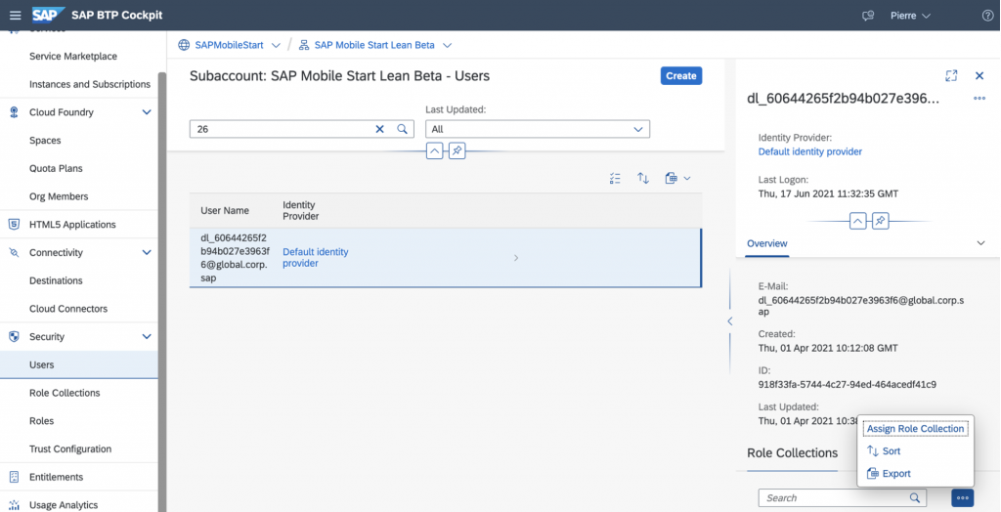Viewport: 1001px width, 512px height.
Task: Open Entitlements in sidebar
Action: [x=56, y=477]
